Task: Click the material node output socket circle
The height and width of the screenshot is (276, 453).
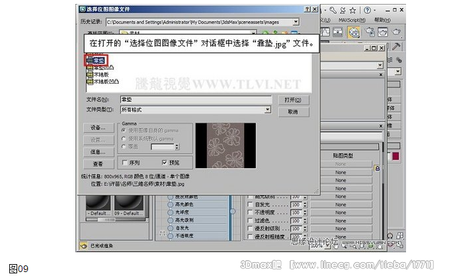Action: click(233, 211)
